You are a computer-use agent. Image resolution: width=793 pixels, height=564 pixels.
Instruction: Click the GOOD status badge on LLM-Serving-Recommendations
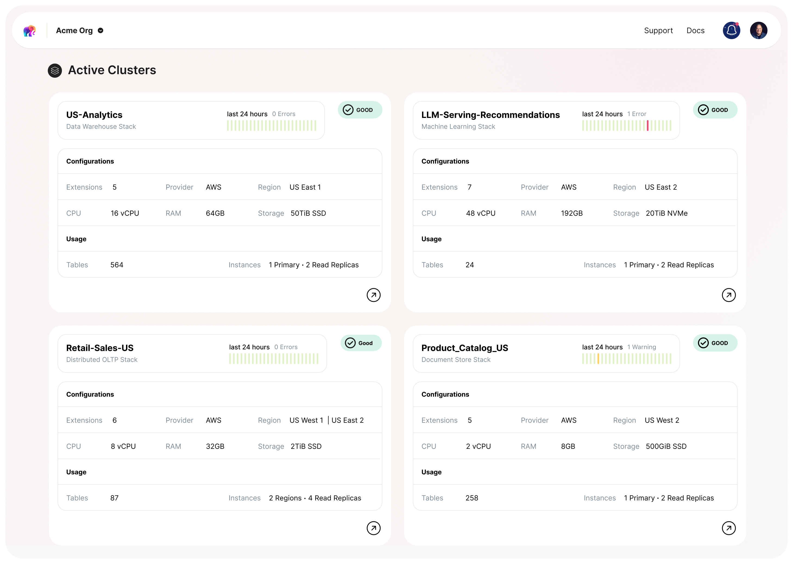click(x=715, y=110)
